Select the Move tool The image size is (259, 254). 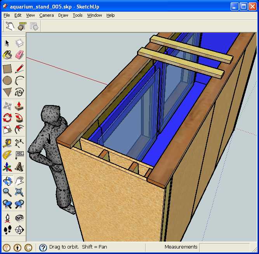(x=7, y=106)
